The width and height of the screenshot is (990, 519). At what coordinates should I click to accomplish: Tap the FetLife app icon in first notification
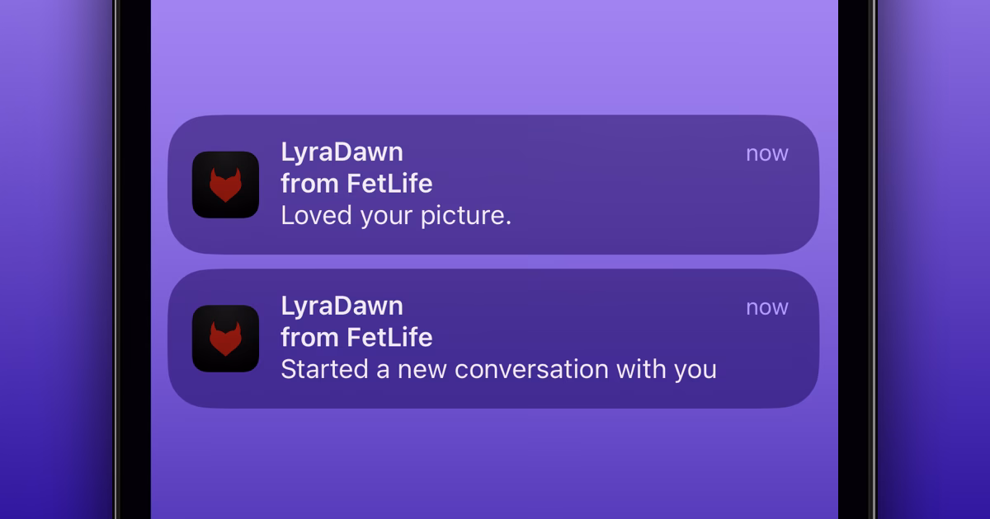[x=225, y=183]
